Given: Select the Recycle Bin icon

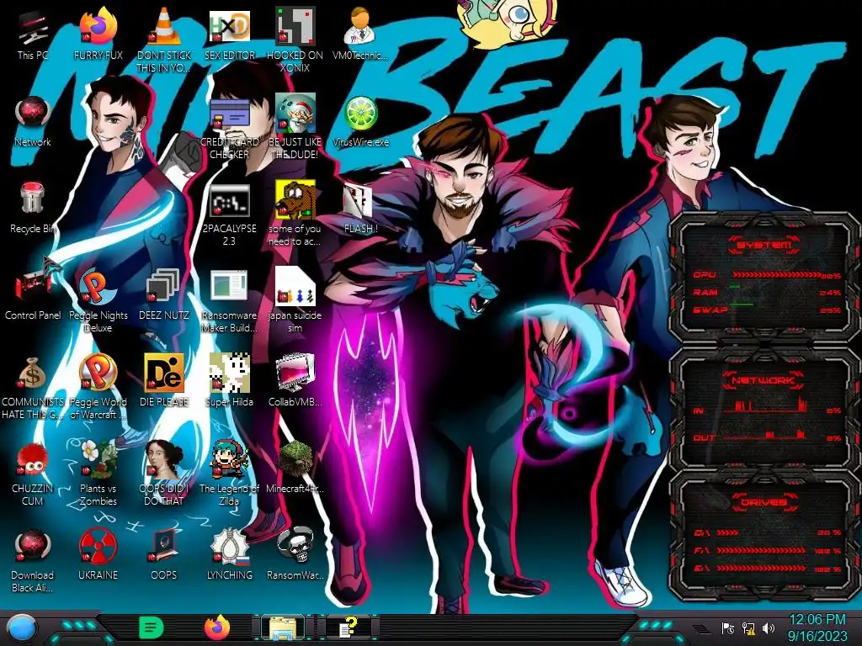Looking at the screenshot, I should click(x=33, y=209).
